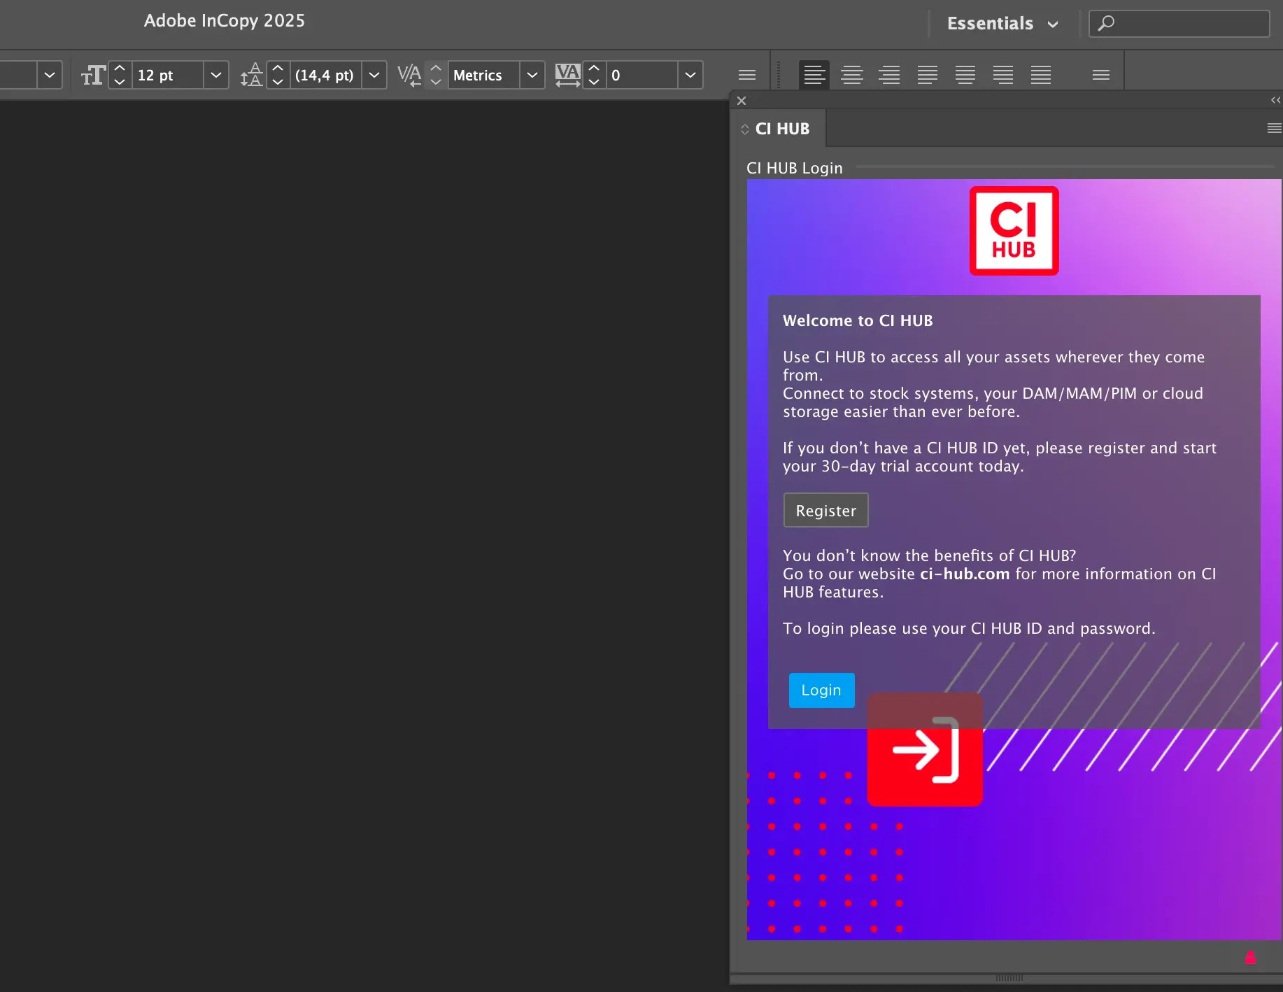Click the kerning icon

click(409, 75)
